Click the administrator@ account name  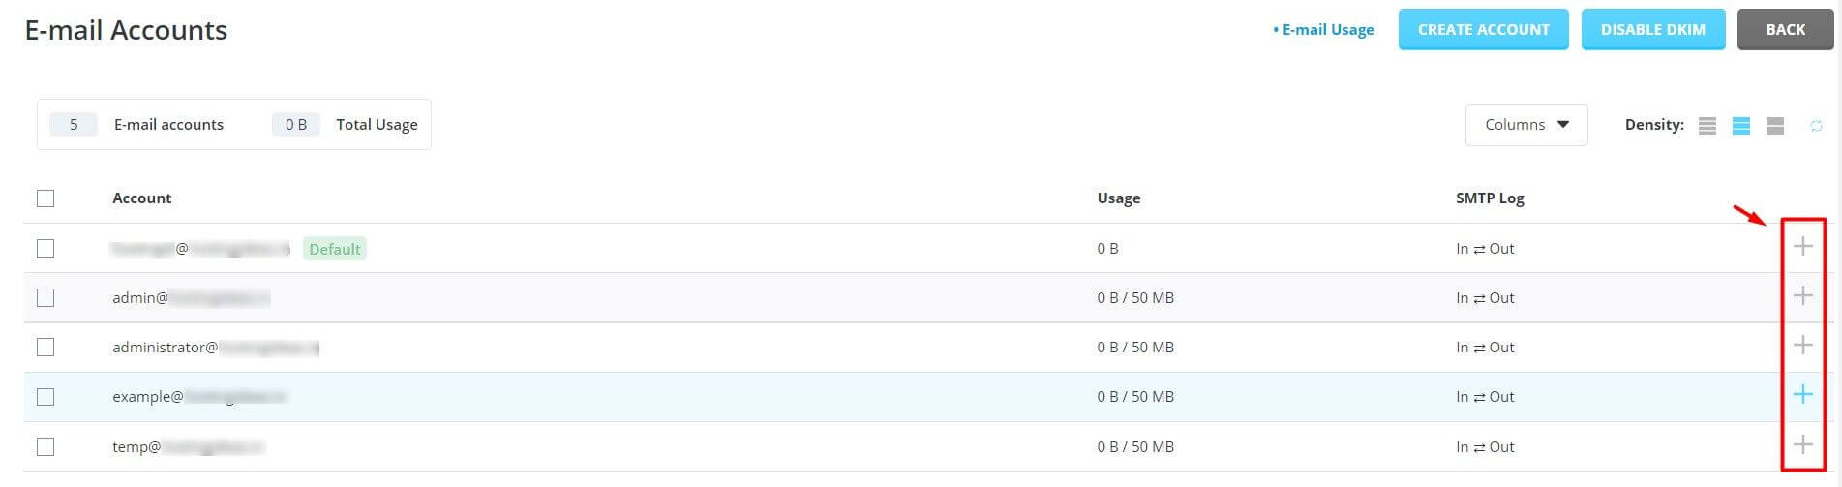(216, 348)
